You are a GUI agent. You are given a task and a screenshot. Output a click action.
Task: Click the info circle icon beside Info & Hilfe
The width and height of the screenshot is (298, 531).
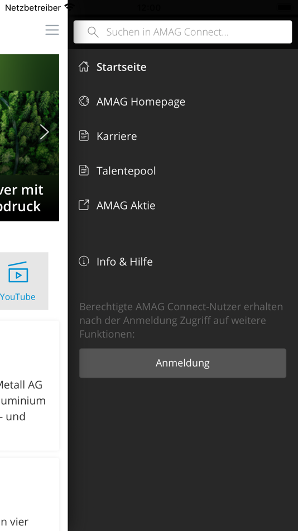click(84, 261)
